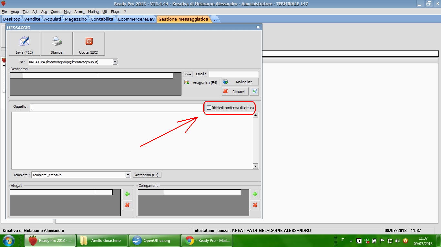Switch to the Contabilita' tab
Viewport: 441px width, 247px height.
click(x=103, y=19)
